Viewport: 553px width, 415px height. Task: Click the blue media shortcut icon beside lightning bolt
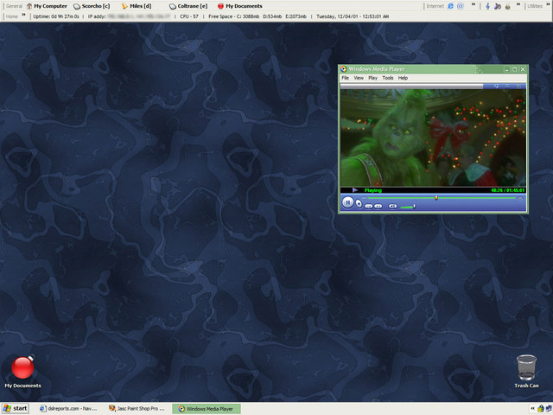[x=498, y=6]
